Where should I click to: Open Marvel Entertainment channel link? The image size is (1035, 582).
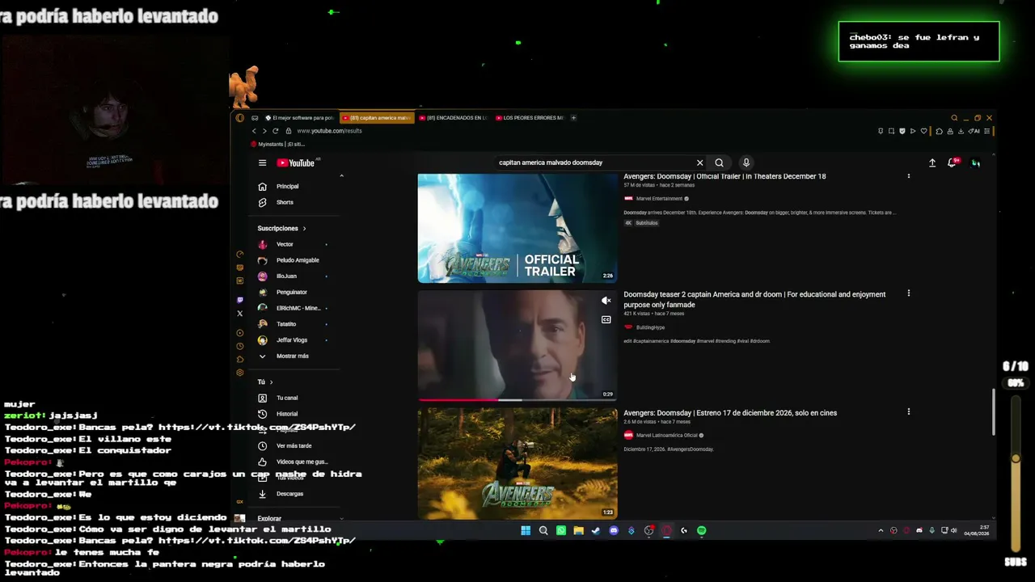point(659,199)
